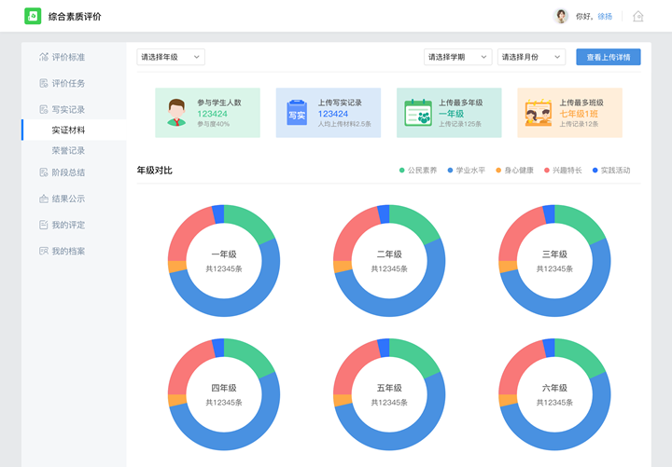Screen dimensions: 672x467
Task: Click the 评价标准 sidebar icon
Action: point(44,57)
